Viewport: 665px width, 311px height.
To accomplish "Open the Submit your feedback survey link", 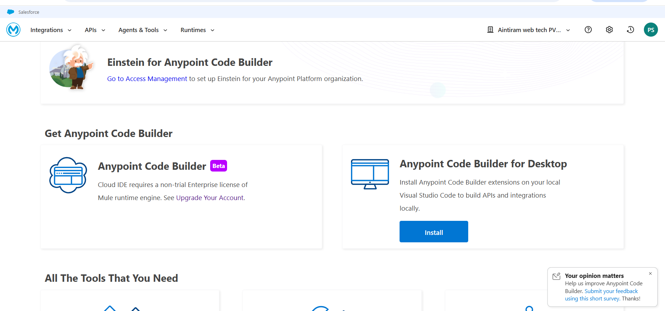I will 611,291.
